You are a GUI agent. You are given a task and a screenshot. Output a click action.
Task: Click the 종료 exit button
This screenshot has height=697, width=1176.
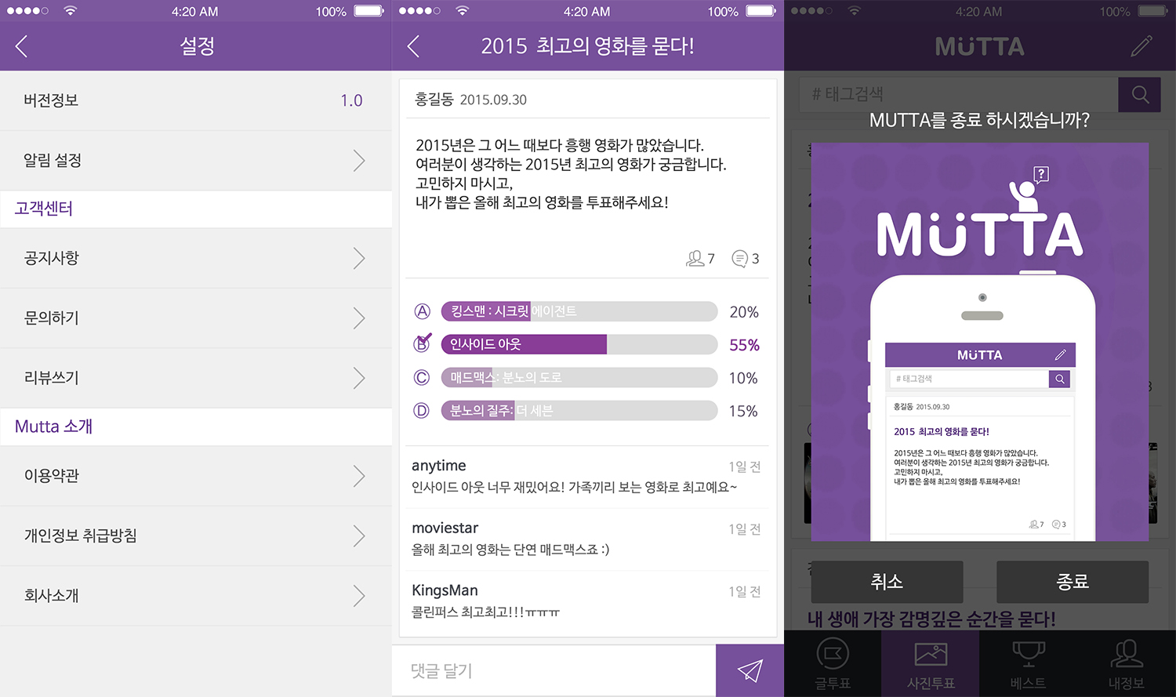point(1073,582)
